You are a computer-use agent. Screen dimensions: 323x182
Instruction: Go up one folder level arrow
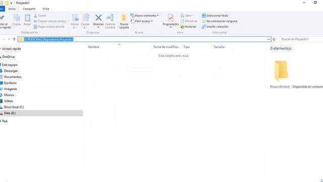[14, 39]
